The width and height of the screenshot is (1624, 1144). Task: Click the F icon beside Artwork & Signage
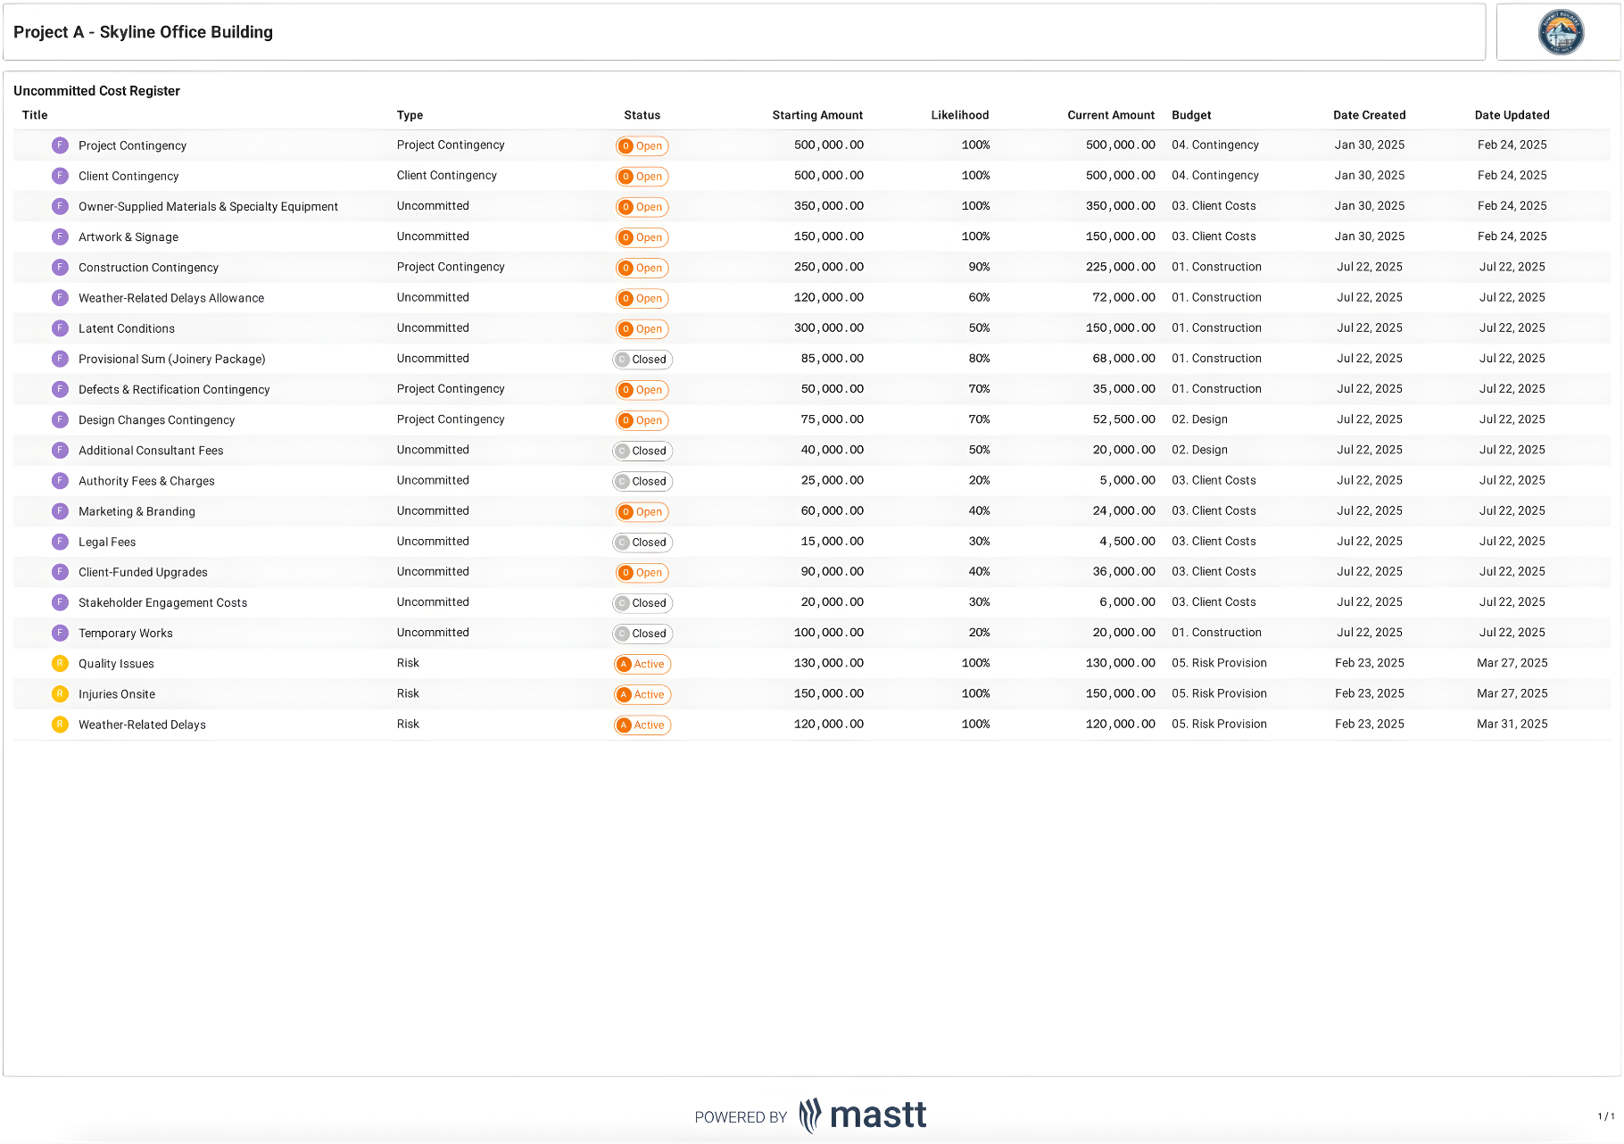[60, 236]
